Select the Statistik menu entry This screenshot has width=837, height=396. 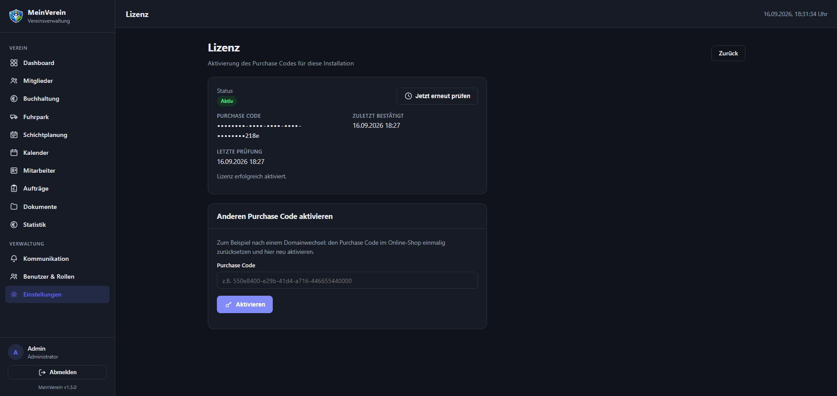point(57,225)
